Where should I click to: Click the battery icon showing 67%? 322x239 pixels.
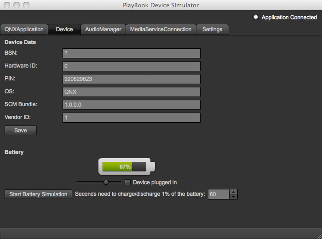126,166
